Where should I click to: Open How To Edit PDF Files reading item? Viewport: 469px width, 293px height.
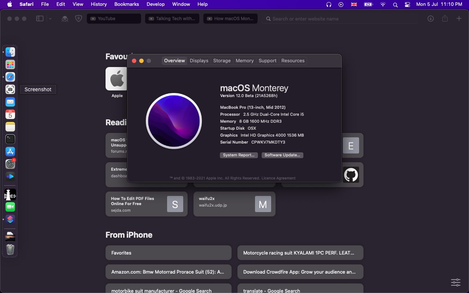(147, 204)
